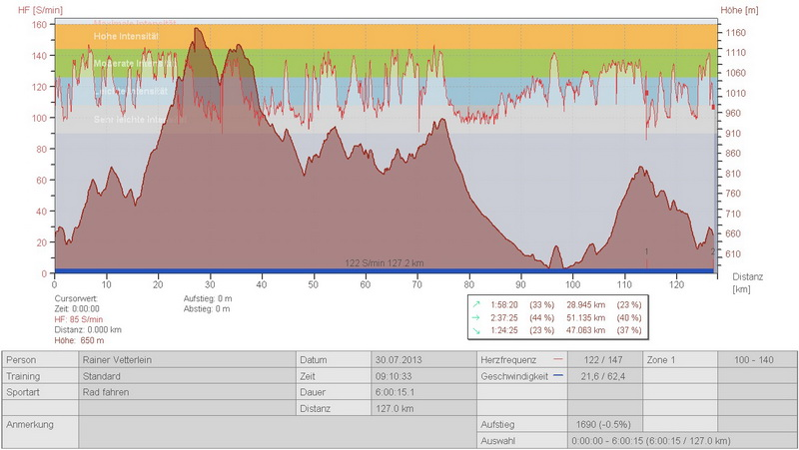Click the Datum value 30.07.2013

click(x=421, y=359)
